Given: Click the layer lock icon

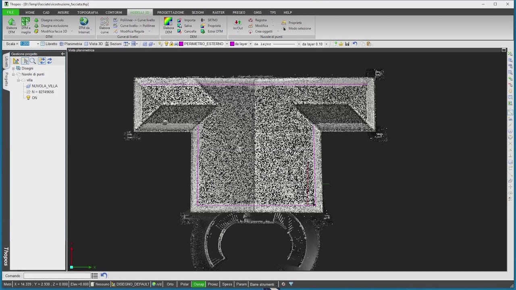Looking at the screenshot, I should point(171,44).
